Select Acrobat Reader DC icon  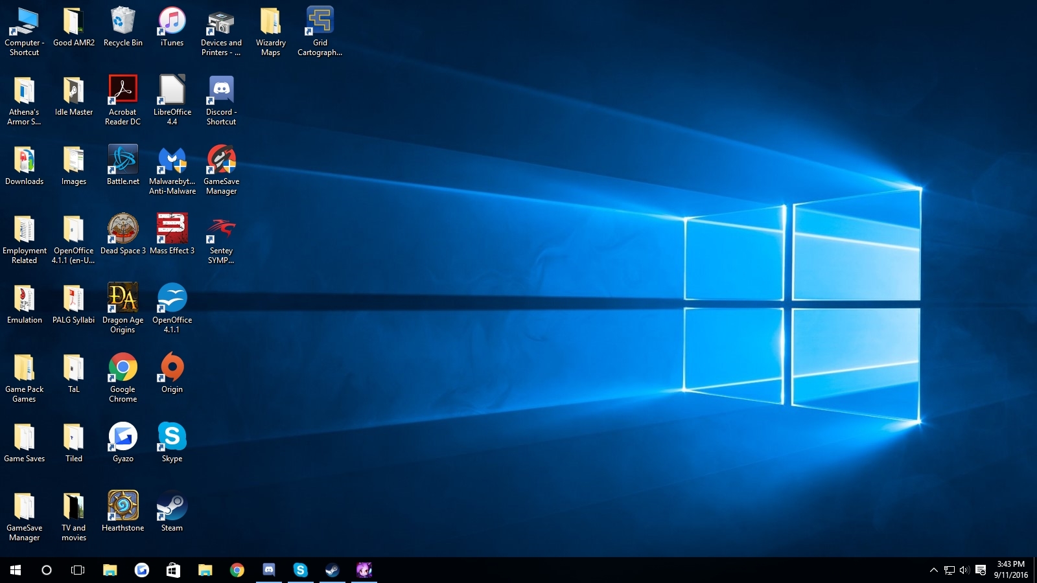tap(123, 100)
